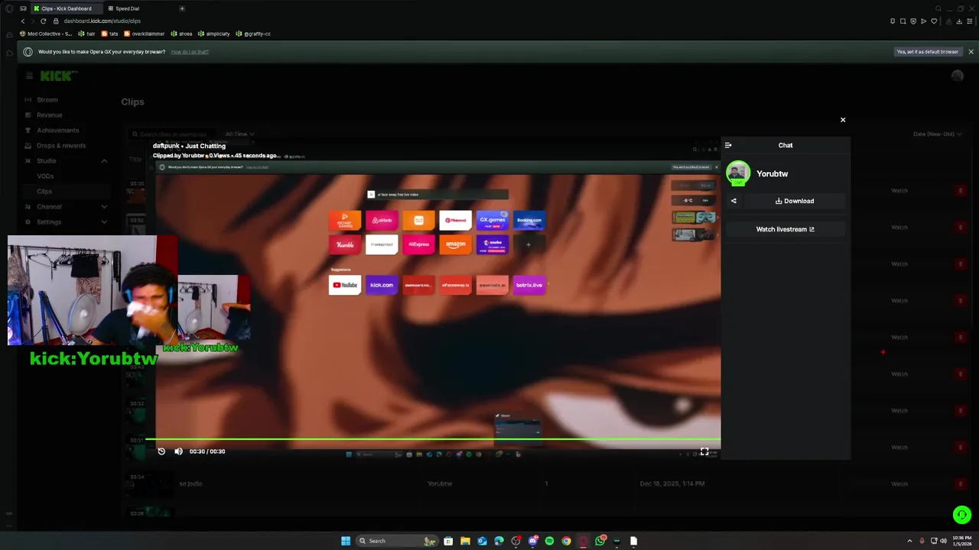Open the @grafty-cc bookmark
Image resolution: width=979 pixels, height=550 pixels.
pos(253,34)
